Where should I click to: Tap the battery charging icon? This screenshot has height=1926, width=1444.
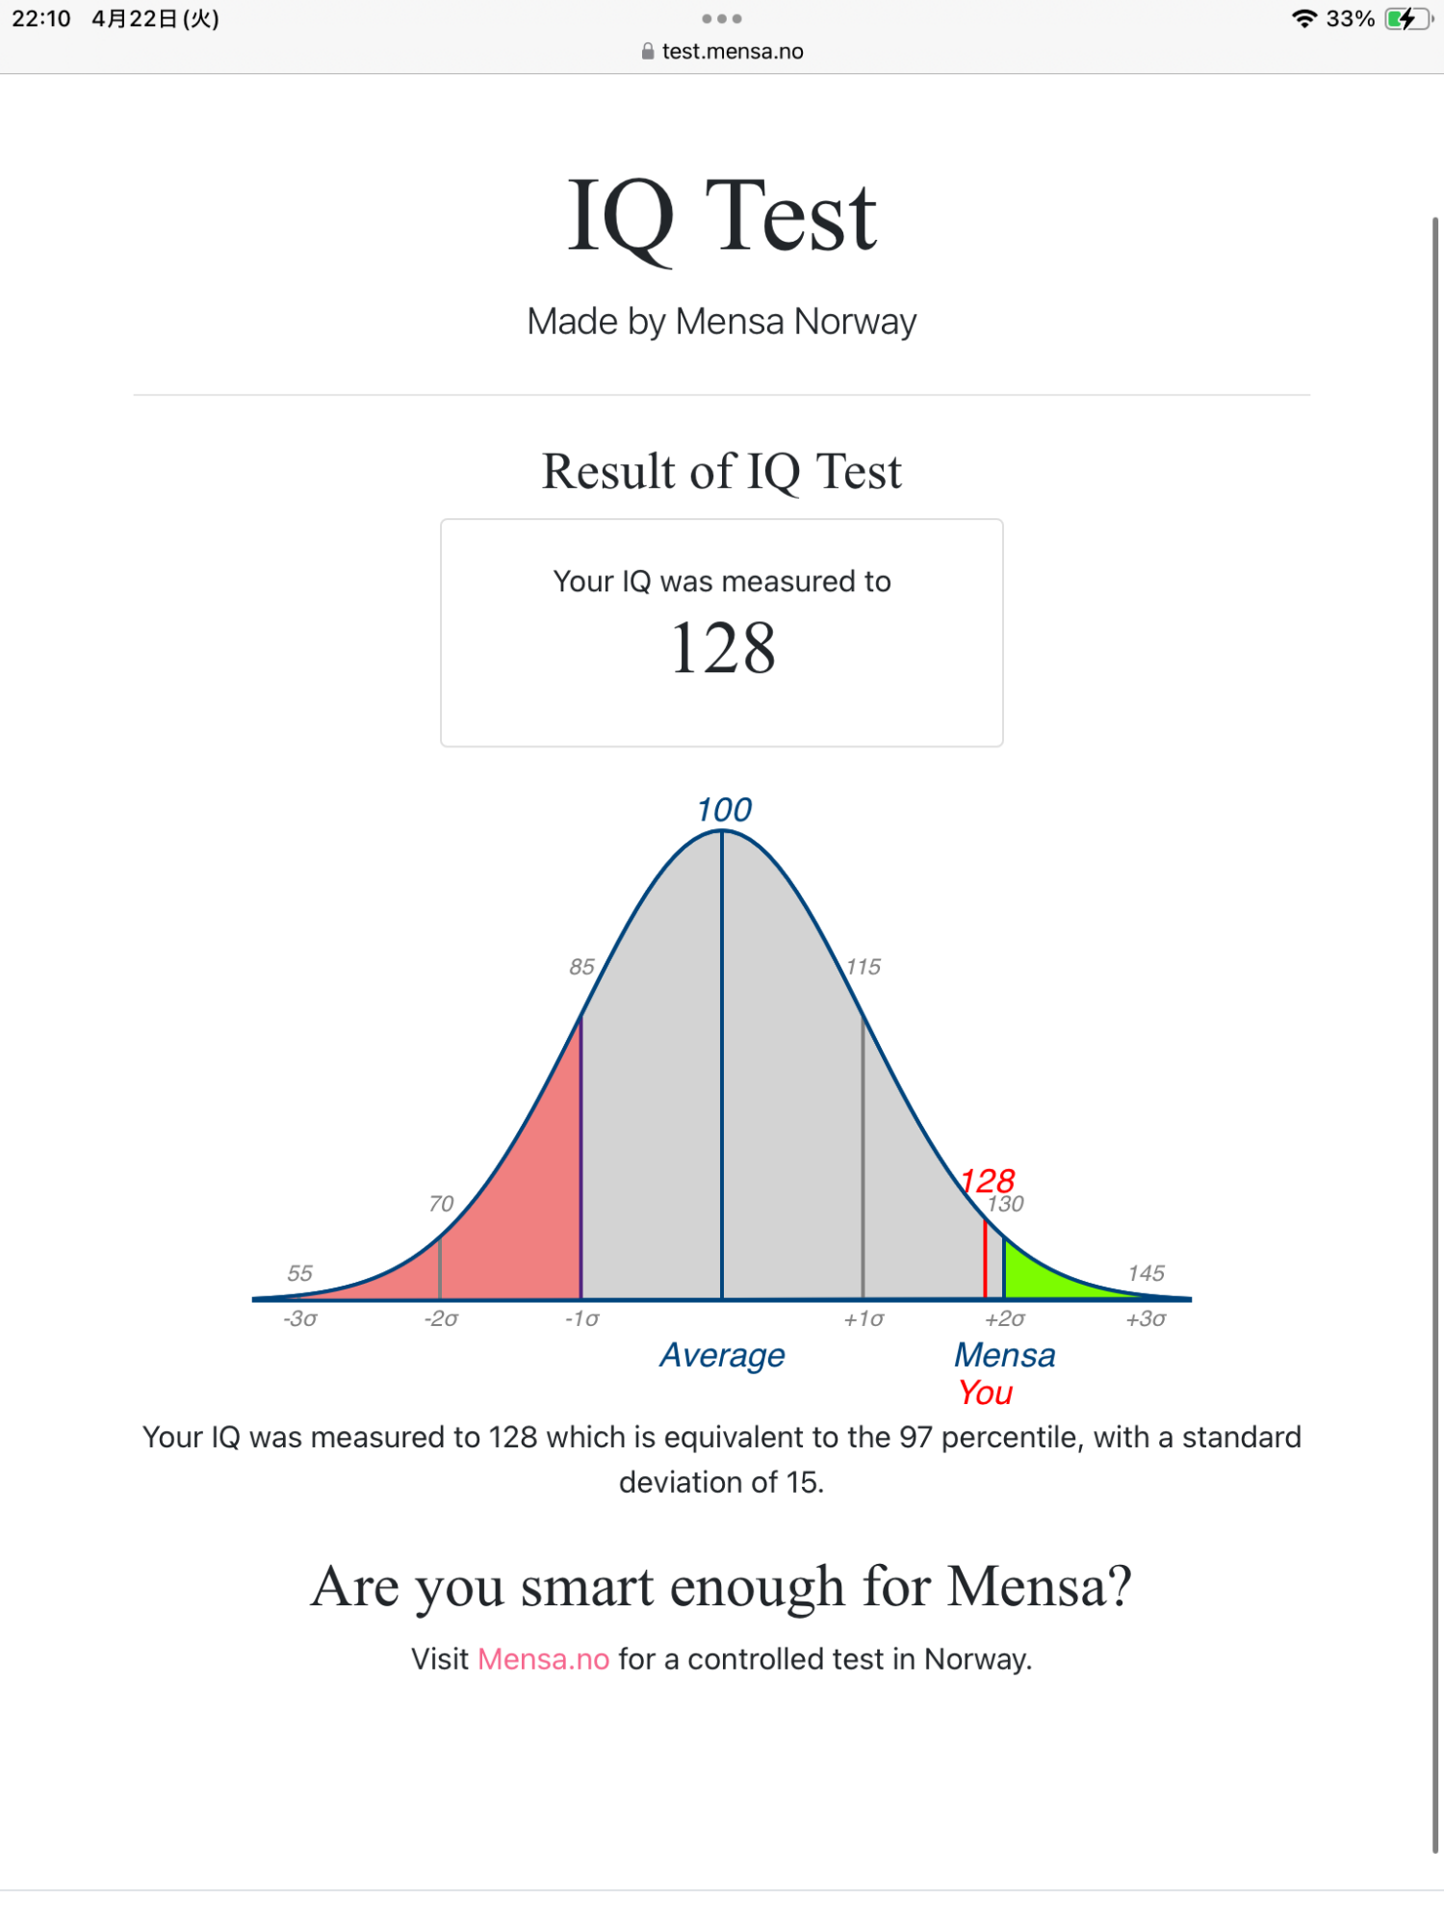pos(1407,19)
